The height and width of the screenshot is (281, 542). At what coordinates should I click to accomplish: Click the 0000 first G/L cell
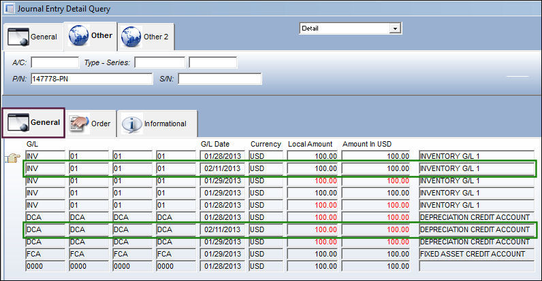point(45,266)
